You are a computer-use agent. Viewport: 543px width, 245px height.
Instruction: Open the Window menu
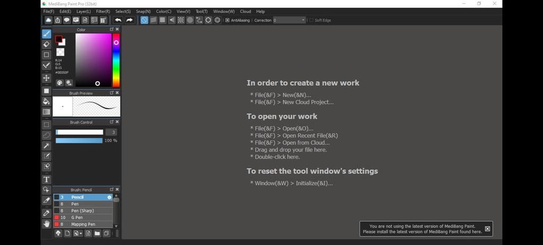click(224, 12)
